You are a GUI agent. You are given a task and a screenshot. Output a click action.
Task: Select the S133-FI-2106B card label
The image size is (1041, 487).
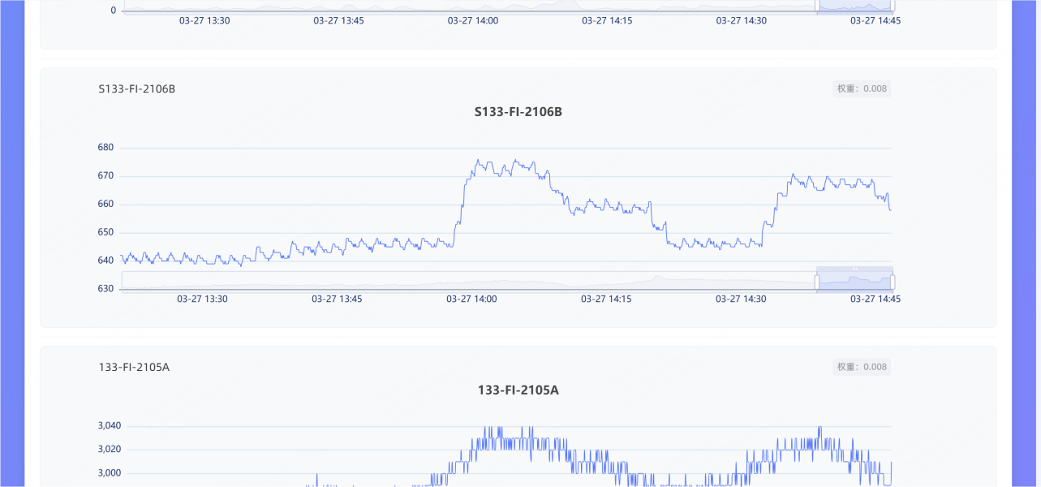click(x=137, y=88)
